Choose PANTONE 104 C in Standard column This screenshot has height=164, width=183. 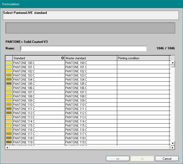pyautogui.click(x=39, y=80)
